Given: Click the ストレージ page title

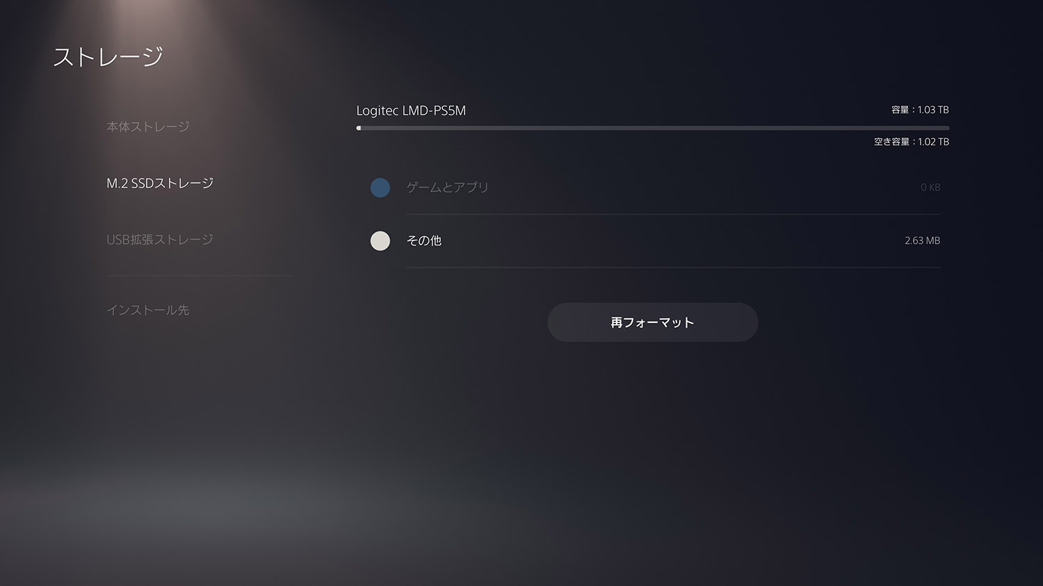Looking at the screenshot, I should pos(108,57).
